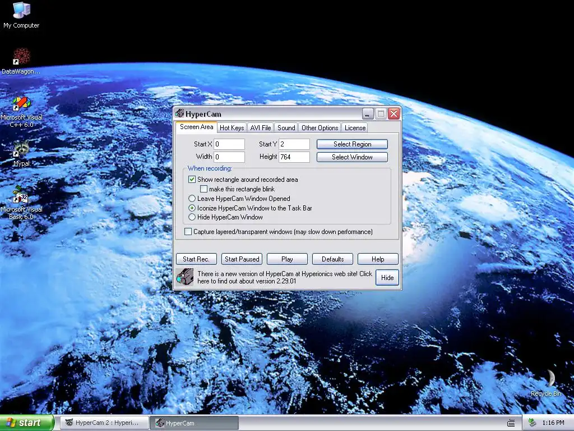Select Hide HyperCam Window radio option
The height and width of the screenshot is (431, 574).
[x=192, y=217]
